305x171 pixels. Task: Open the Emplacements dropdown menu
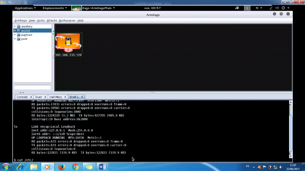(55, 8)
